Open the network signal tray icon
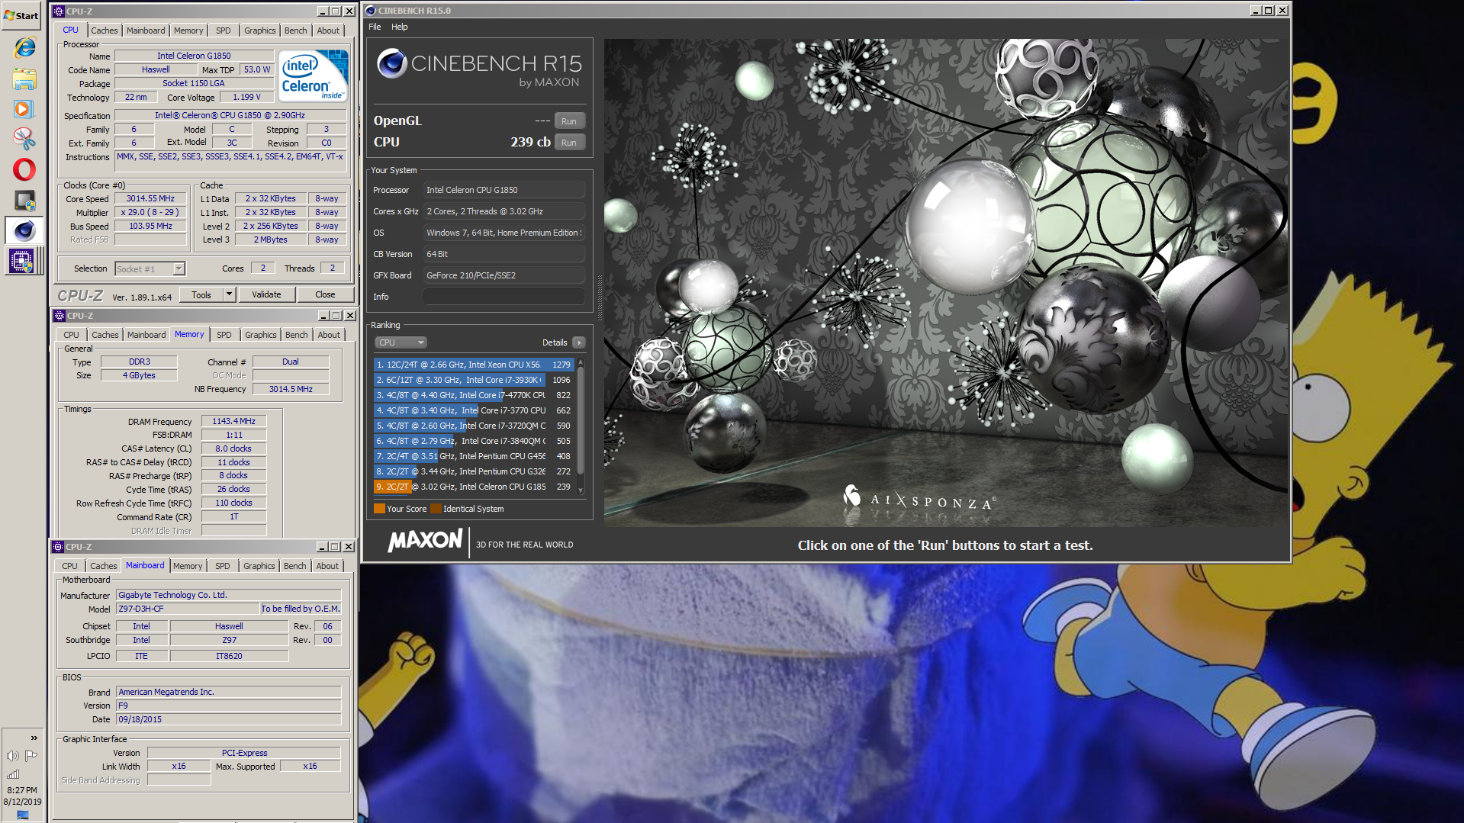1464x823 pixels. click(x=13, y=774)
